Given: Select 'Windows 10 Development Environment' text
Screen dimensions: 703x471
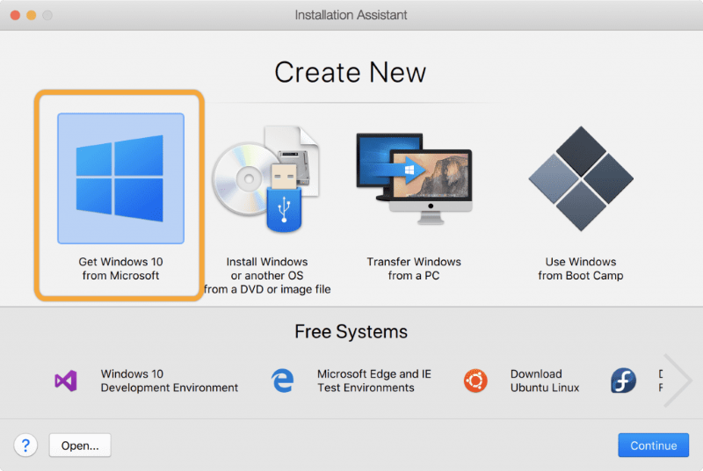Looking at the screenshot, I should 169,380.
